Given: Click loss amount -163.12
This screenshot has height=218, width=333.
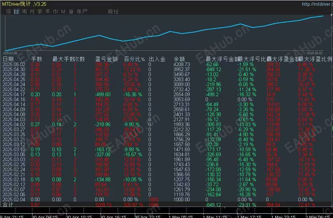Looking at the screenshot, I should coord(103,149).
